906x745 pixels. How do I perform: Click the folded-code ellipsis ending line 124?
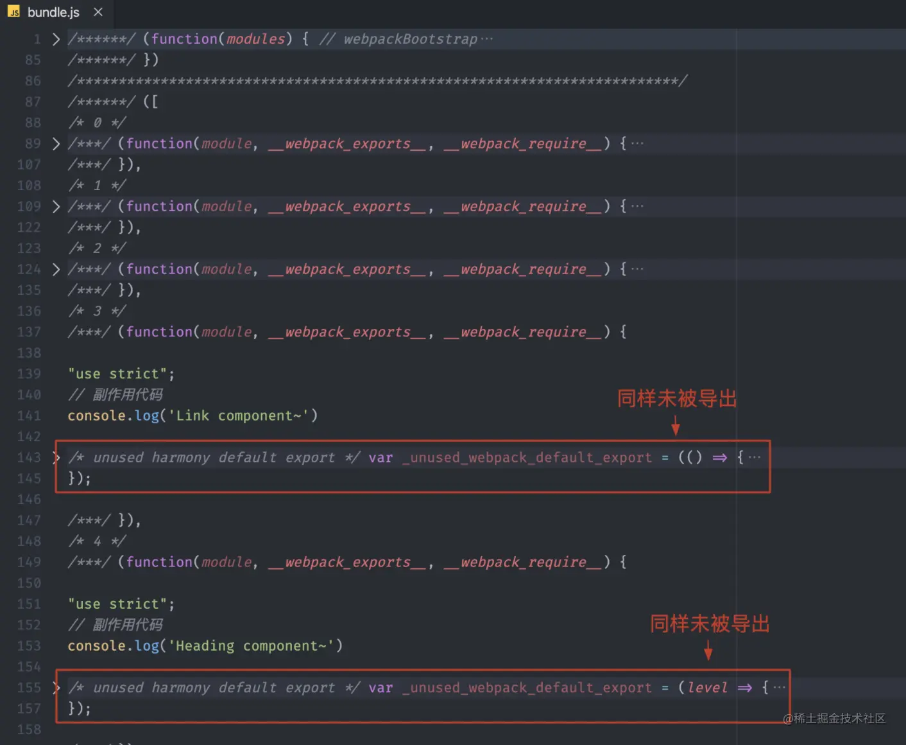(x=637, y=270)
